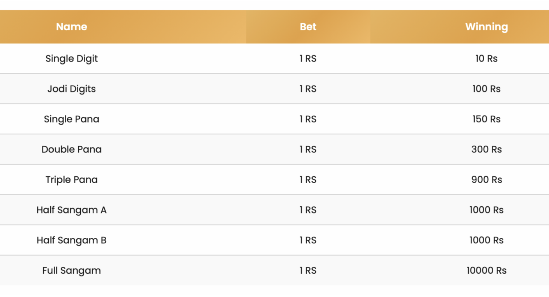Select the Single Digit row name

point(71,59)
